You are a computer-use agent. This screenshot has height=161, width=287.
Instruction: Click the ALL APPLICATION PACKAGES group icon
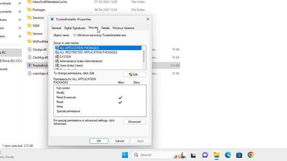tap(57, 48)
